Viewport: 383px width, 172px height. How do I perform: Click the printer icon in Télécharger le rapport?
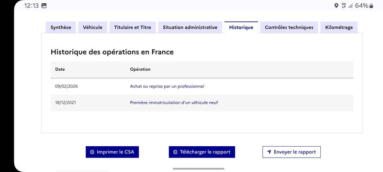[175, 152]
